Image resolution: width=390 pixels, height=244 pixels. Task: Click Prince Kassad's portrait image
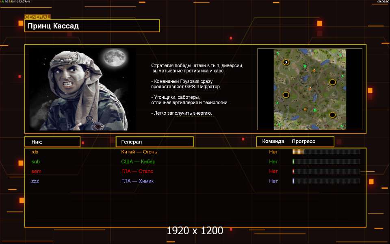82,89
